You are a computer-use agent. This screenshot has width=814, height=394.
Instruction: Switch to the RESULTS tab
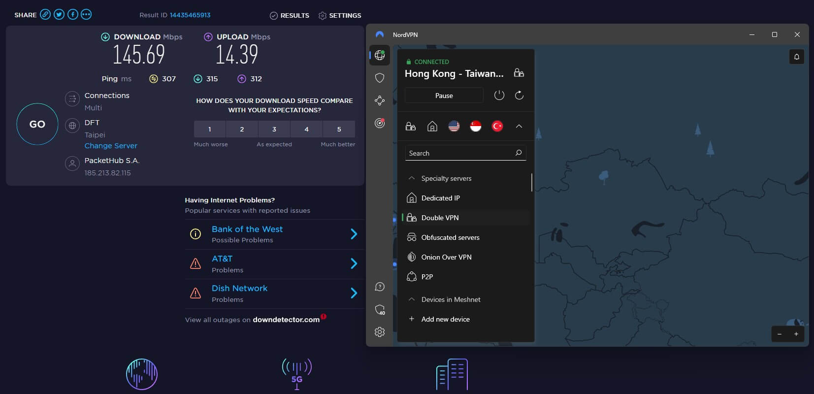(290, 16)
